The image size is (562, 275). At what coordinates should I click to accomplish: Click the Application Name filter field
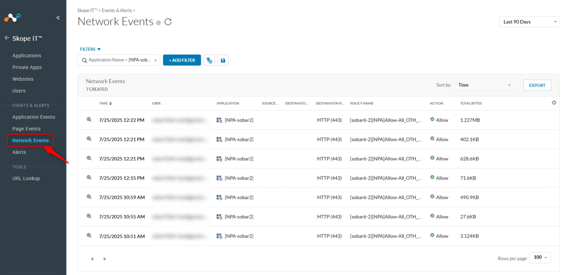pos(119,60)
